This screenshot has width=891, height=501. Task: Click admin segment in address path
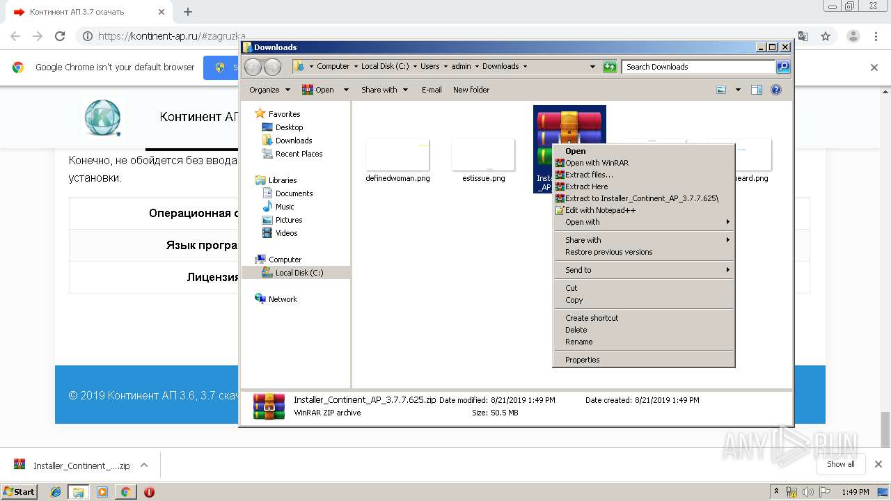pyautogui.click(x=461, y=67)
